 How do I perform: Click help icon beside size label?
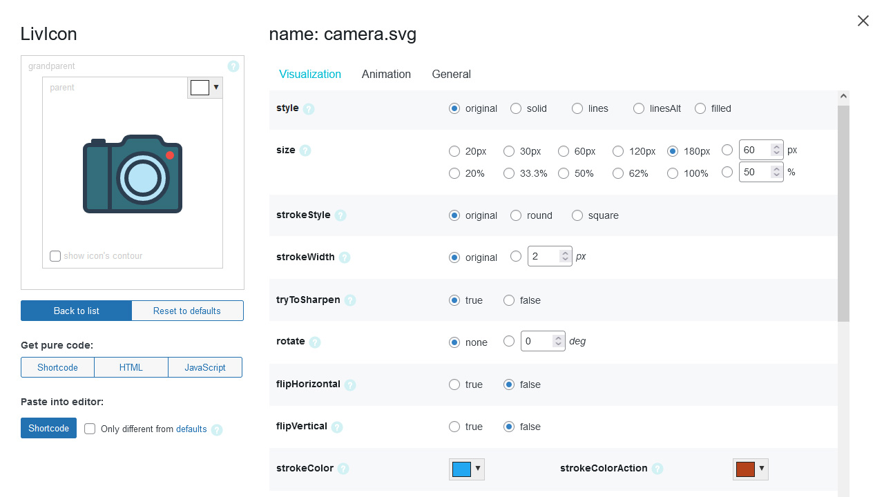pyautogui.click(x=305, y=150)
